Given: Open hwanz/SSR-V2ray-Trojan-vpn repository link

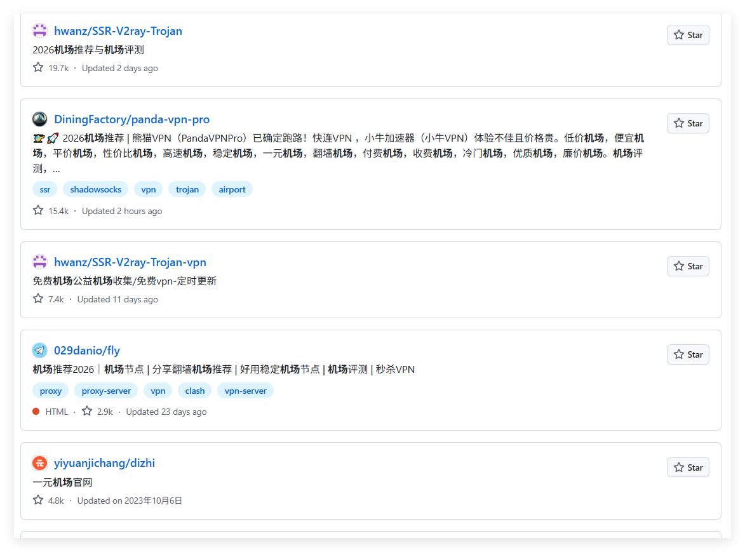Looking at the screenshot, I should [x=130, y=262].
